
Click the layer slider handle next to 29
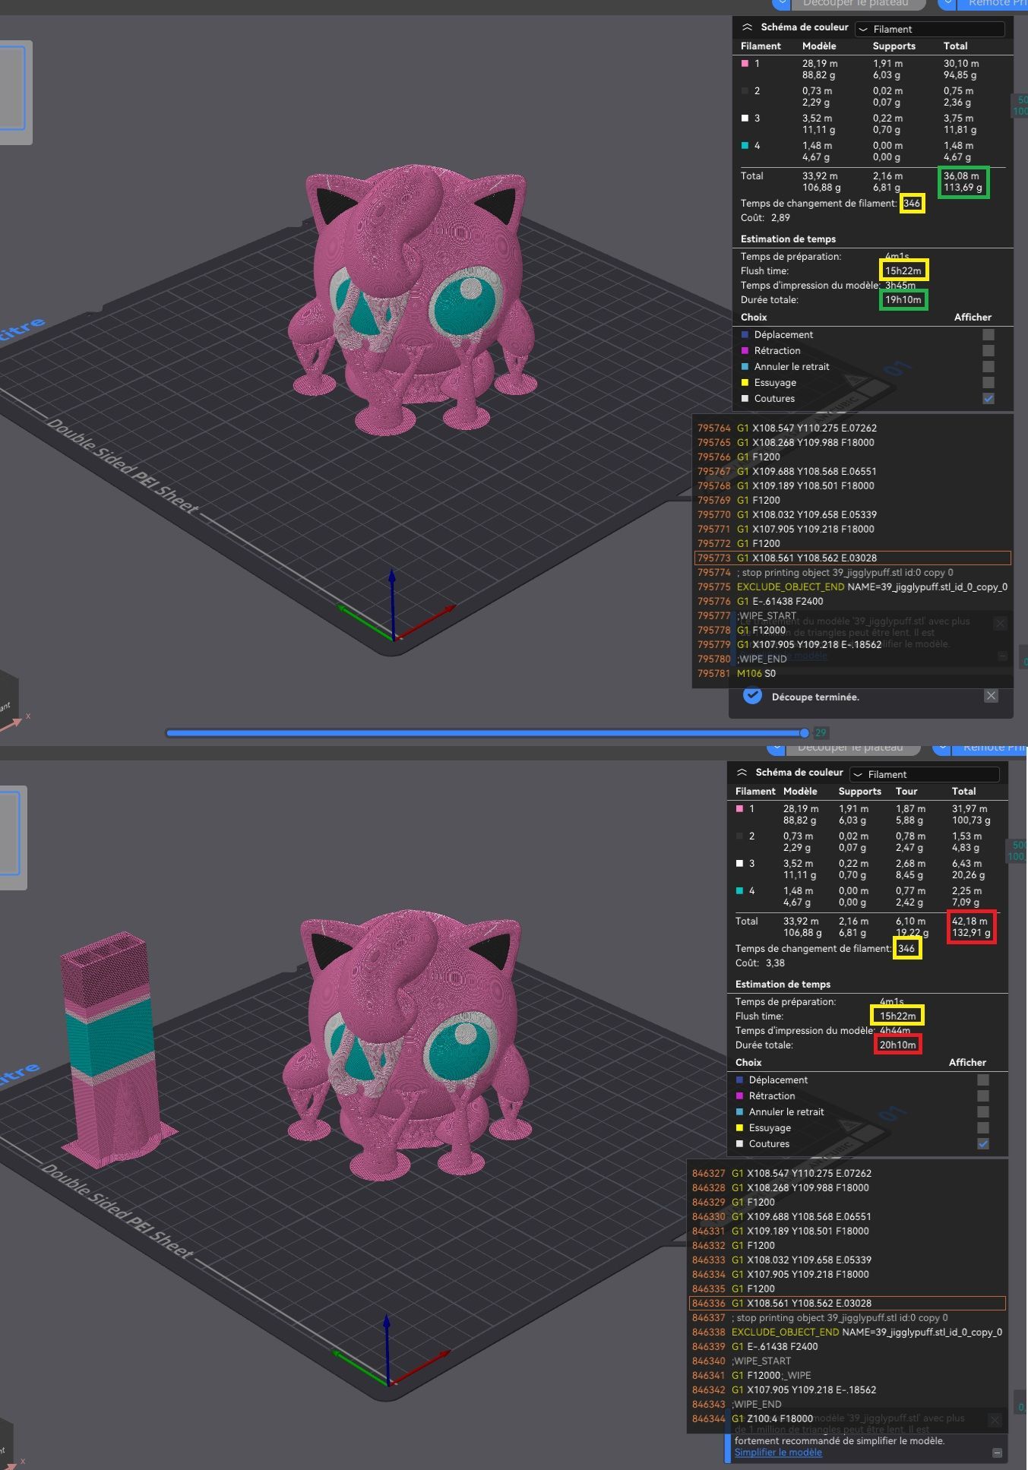[x=804, y=733]
